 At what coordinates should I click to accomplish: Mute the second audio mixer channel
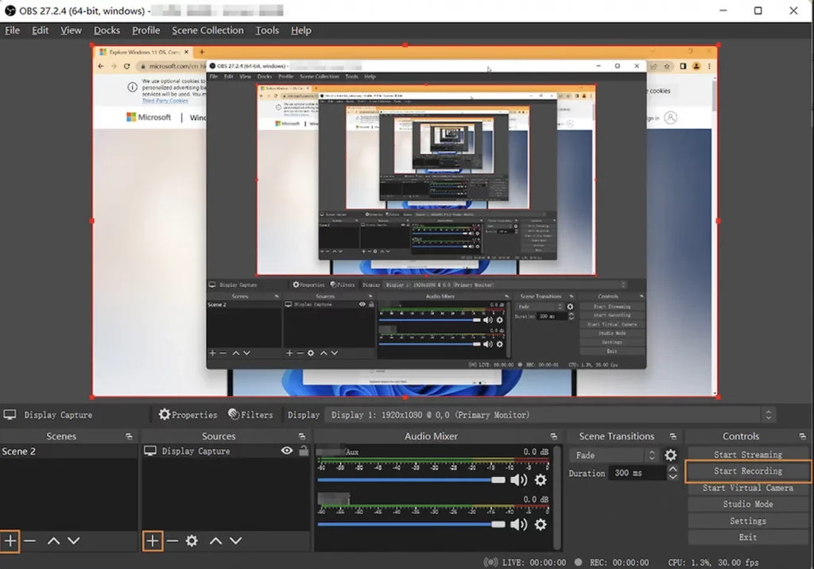tap(518, 524)
